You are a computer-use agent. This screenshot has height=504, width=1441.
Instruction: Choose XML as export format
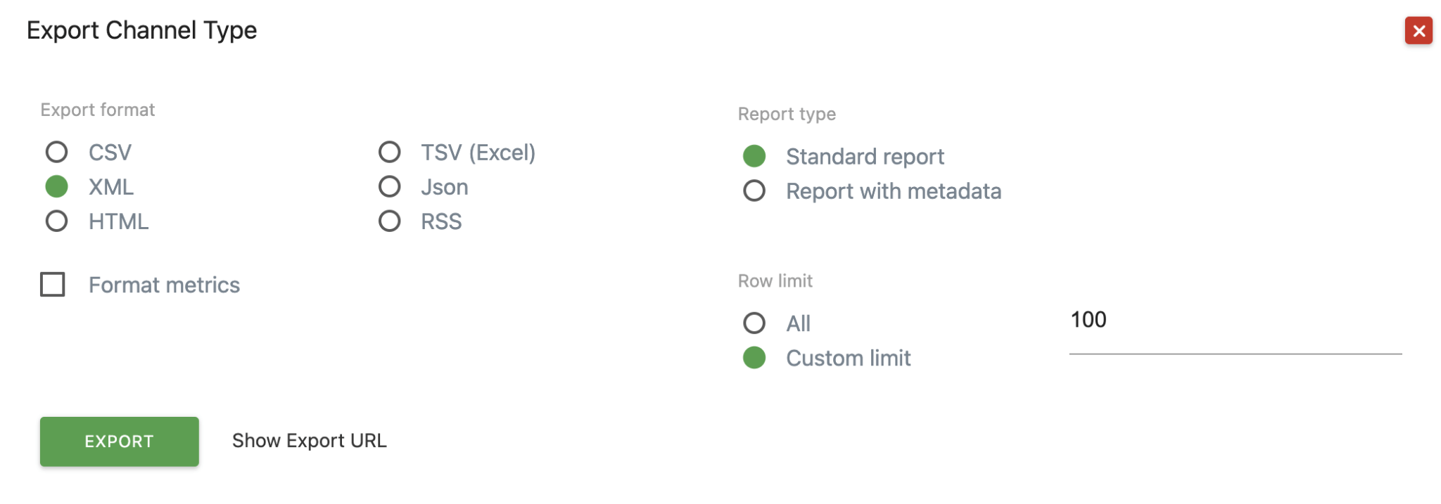pyautogui.click(x=57, y=187)
